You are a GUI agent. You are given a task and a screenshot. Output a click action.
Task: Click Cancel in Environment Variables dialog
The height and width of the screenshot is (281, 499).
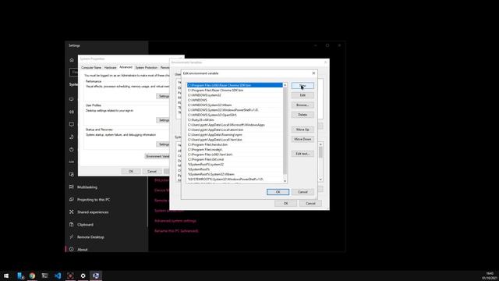tap(310, 203)
